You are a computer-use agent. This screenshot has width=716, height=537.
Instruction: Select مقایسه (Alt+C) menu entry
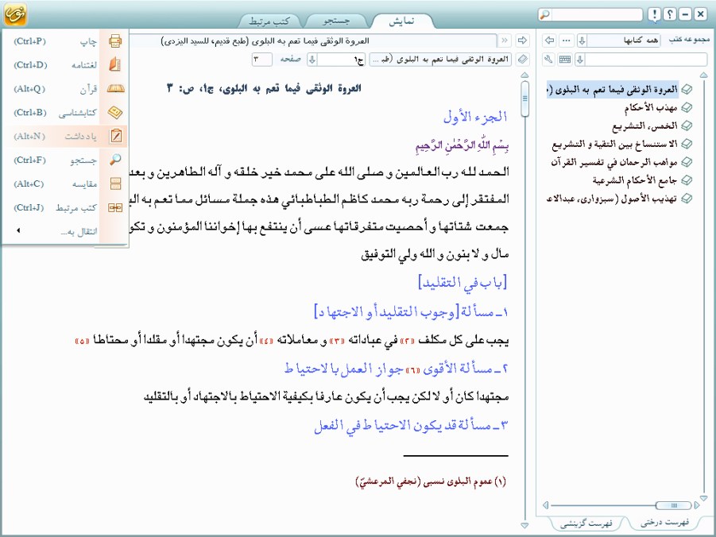pyautogui.click(x=65, y=184)
